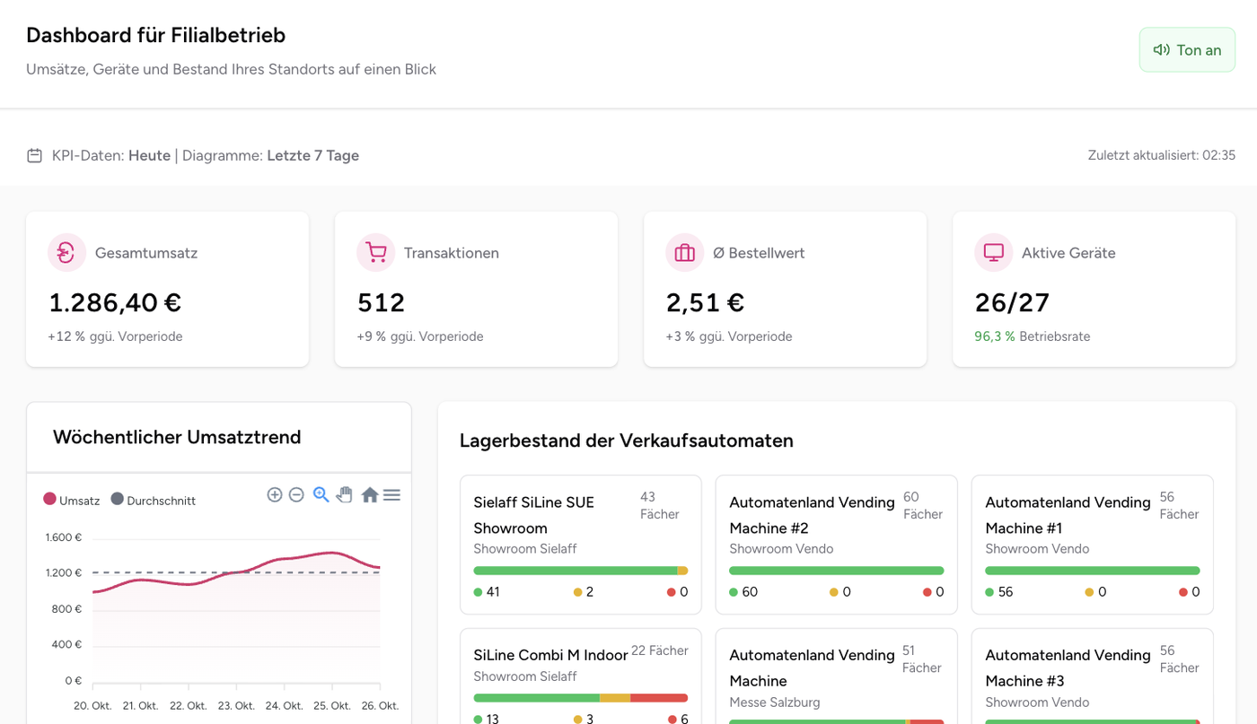The height and width of the screenshot is (724, 1257).
Task: Click the Aktive Geräte value 26/27
Action: coord(1012,302)
